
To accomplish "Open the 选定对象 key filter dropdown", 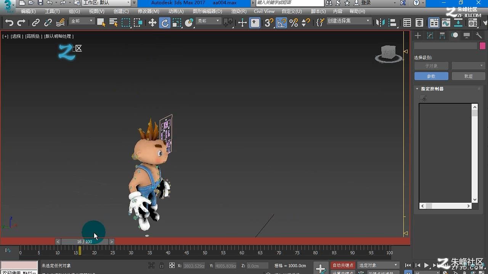I will click(378, 265).
